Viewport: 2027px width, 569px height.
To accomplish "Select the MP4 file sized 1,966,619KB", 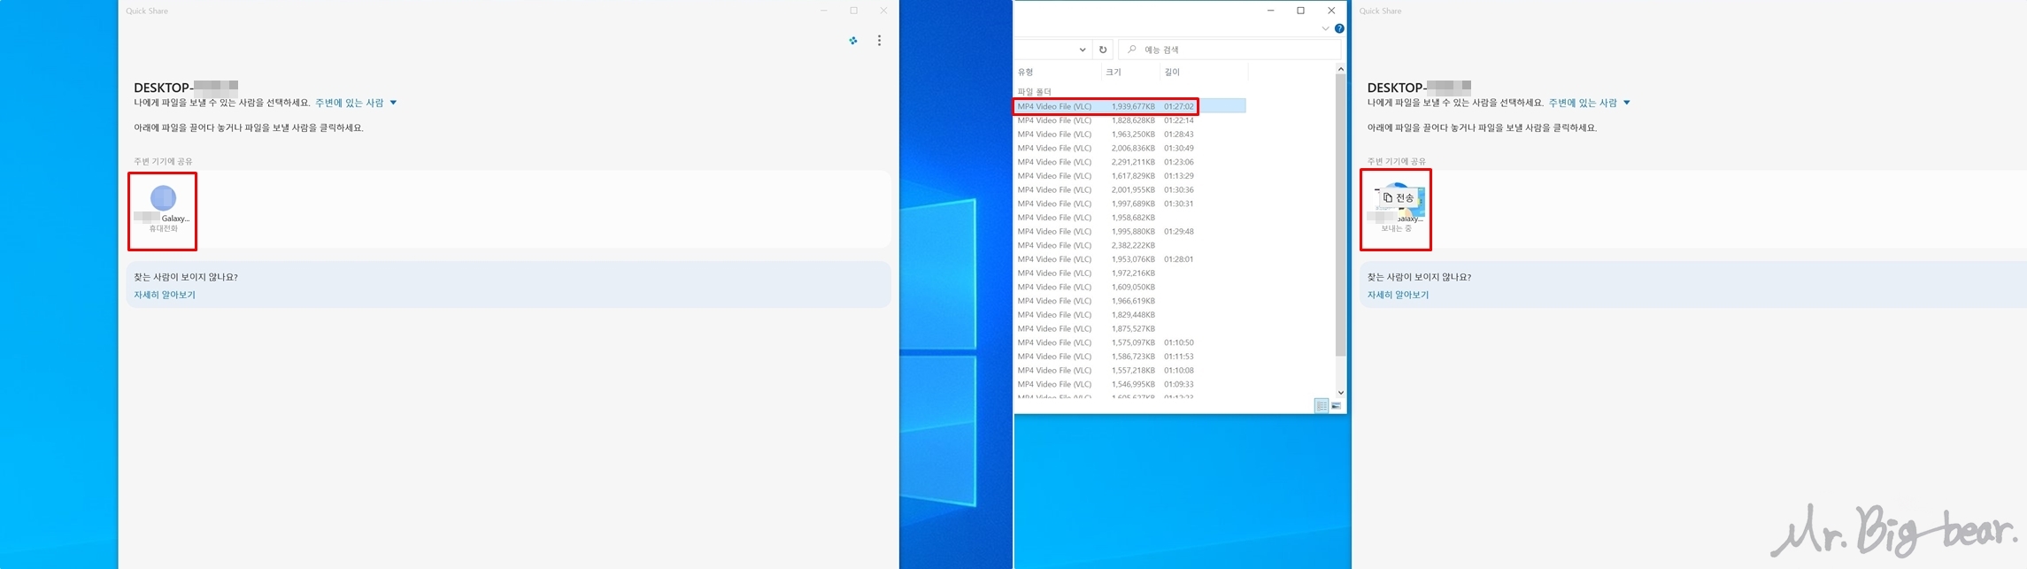I will click(x=1129, y=301).
